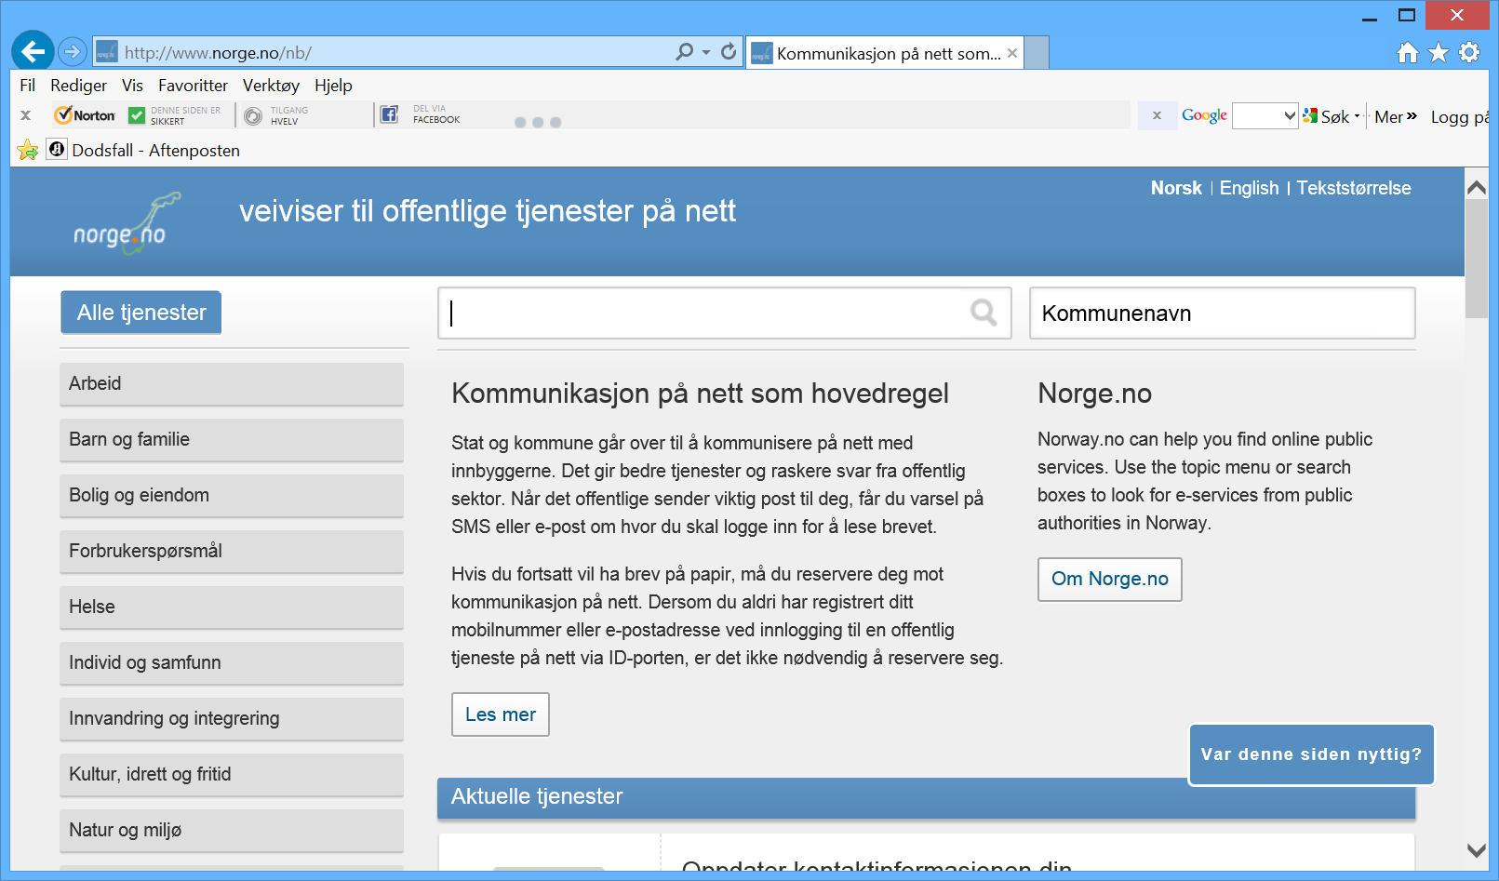Select the Arbeid category
This screenshot has height=881, width=1499.
(x=232, y=384)
